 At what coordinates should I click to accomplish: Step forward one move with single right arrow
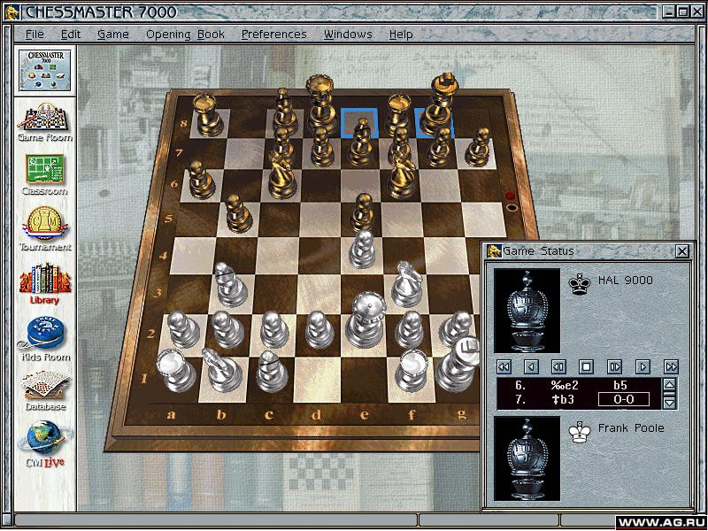643,366
